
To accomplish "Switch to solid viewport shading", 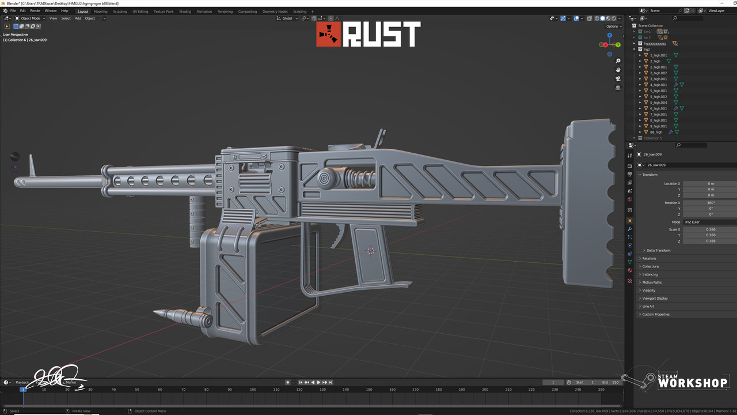I will tap(603, 18).
